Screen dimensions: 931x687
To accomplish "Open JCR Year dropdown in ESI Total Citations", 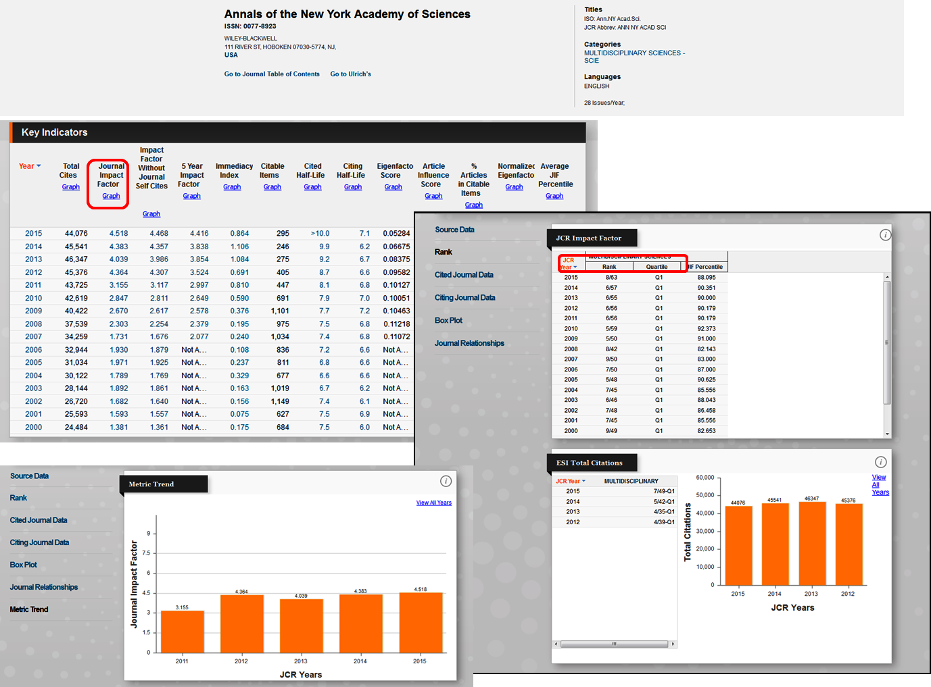I will [x=583, y=482].
